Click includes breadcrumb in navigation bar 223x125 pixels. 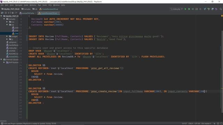pos(26,9)
